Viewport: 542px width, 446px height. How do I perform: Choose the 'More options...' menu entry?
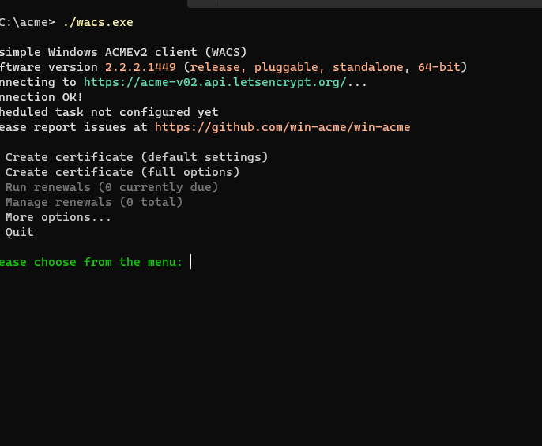tap(58, 217)
